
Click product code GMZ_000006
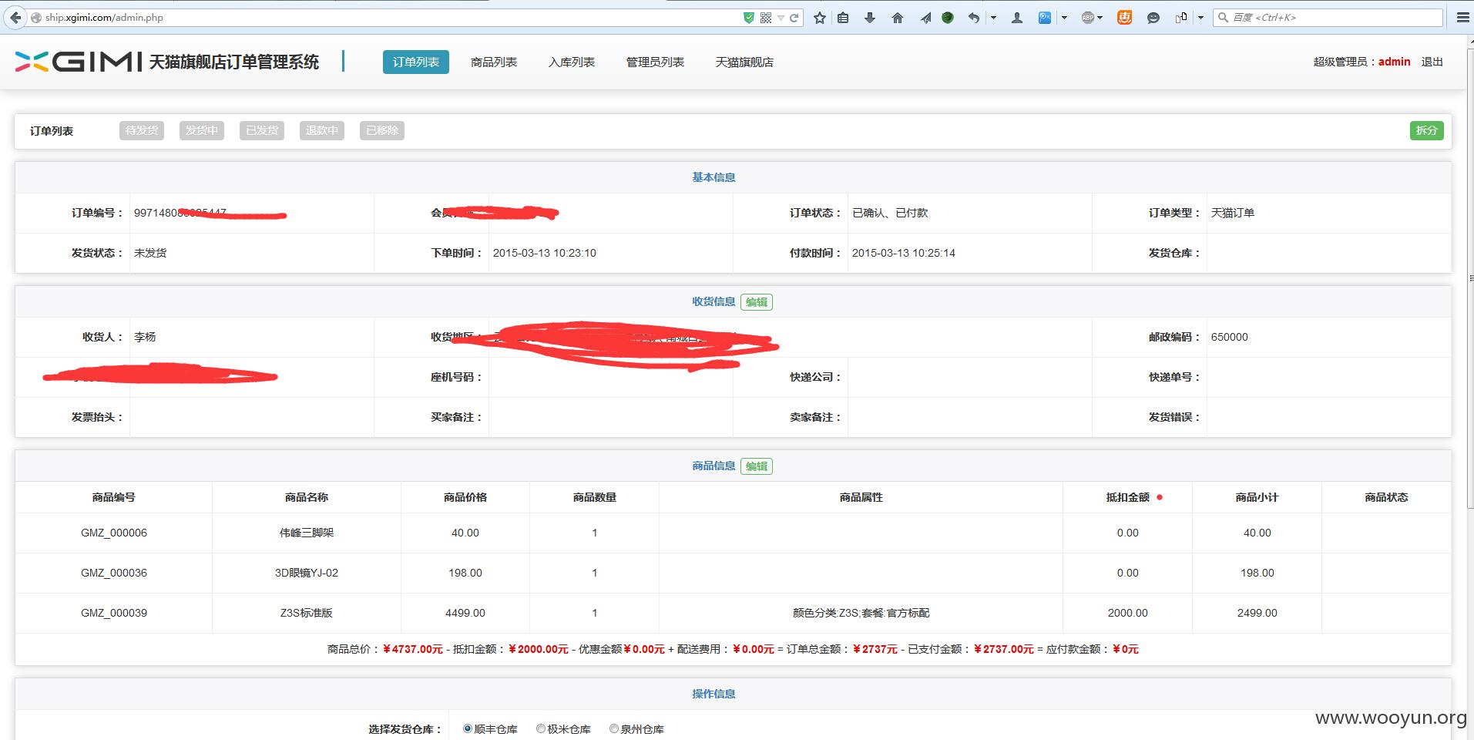[114, 533]
